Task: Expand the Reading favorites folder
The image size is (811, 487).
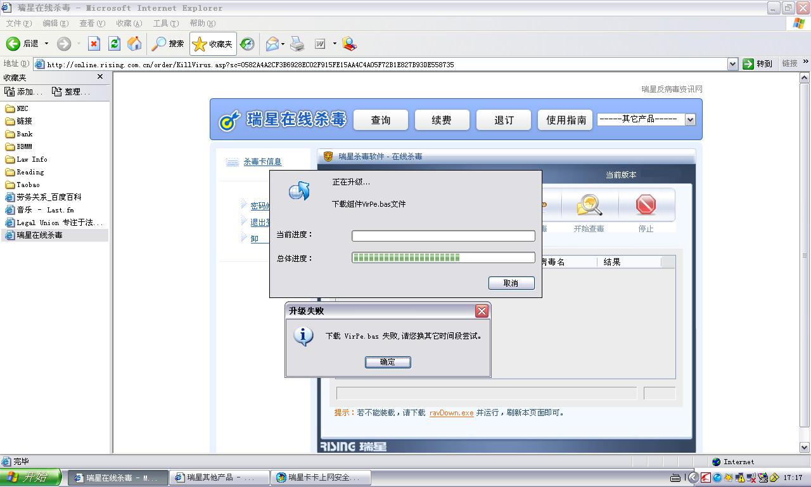Action: tap(25, 172)
